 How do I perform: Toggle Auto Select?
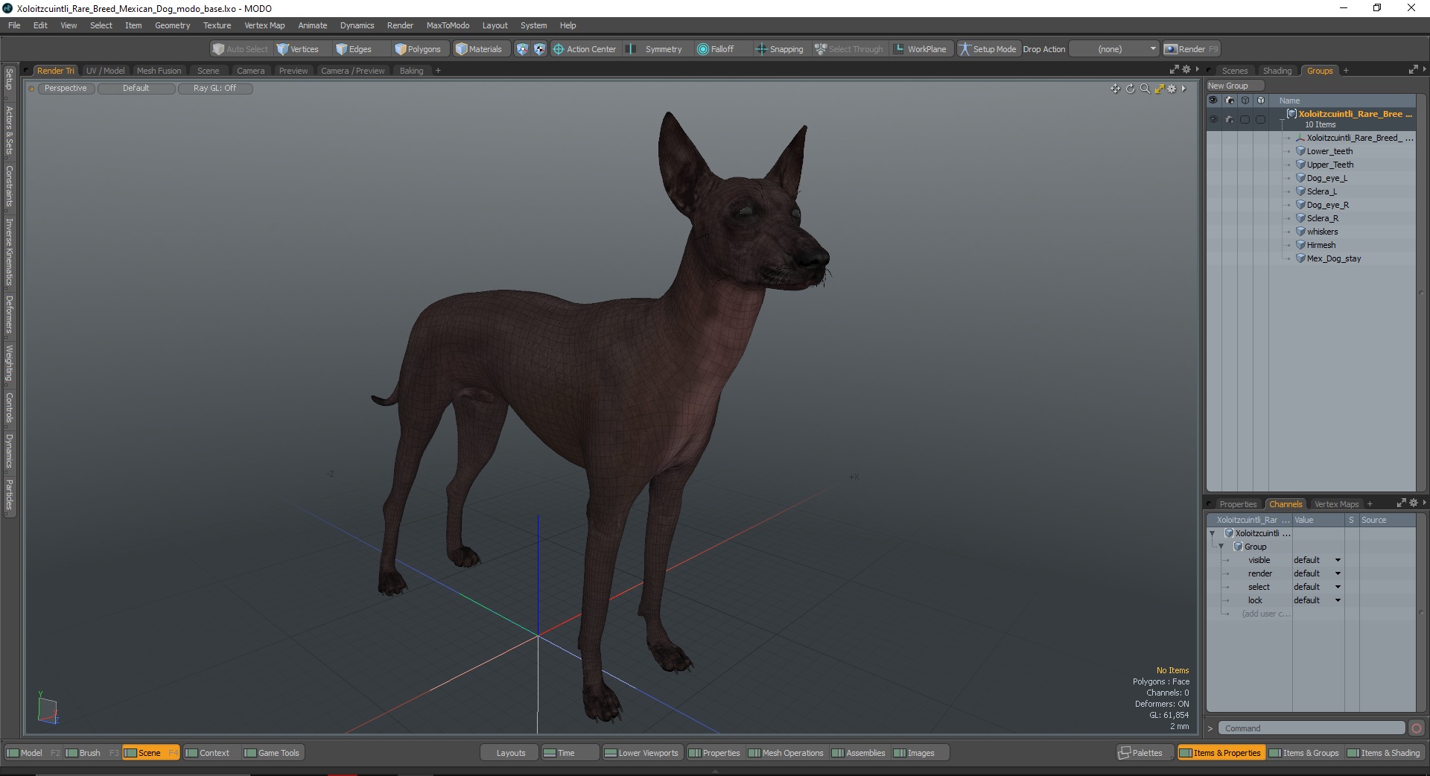point(240,49)
